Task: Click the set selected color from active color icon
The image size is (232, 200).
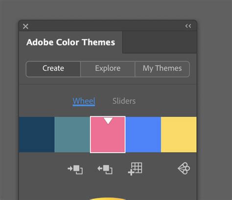Action: (75, 170)
